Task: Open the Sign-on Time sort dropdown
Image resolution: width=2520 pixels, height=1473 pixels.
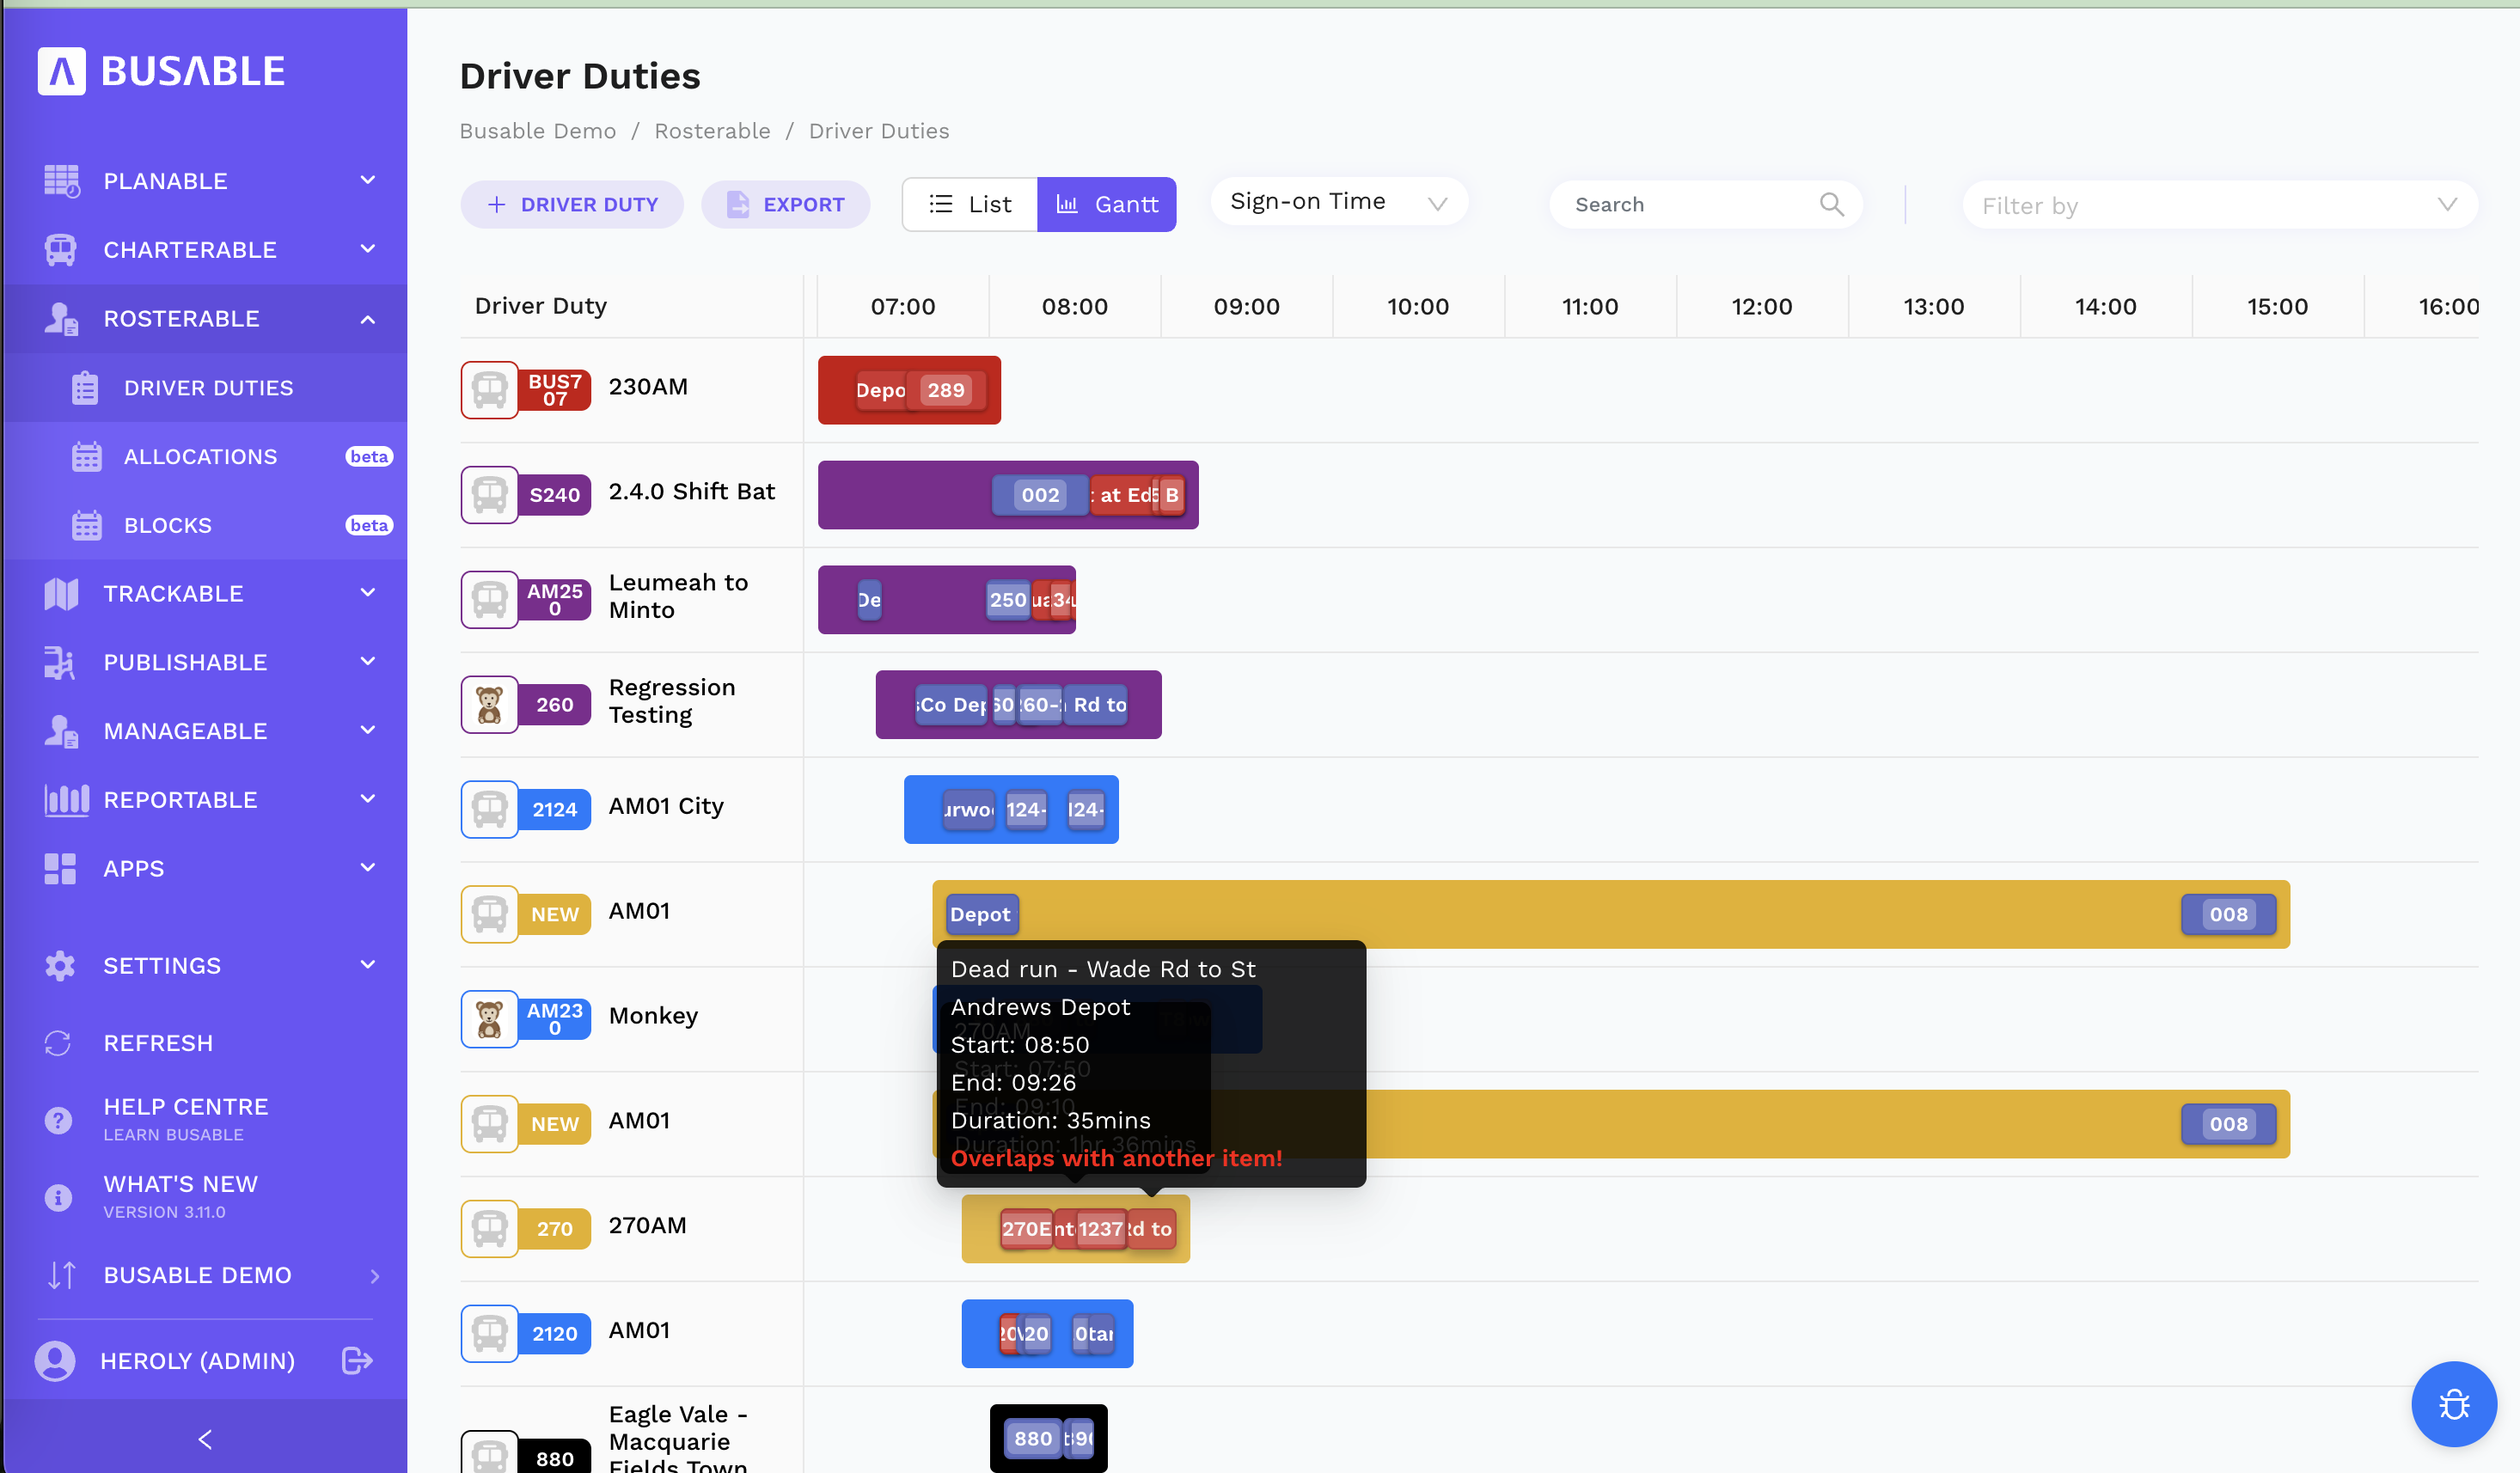Action: [1339, 203]
